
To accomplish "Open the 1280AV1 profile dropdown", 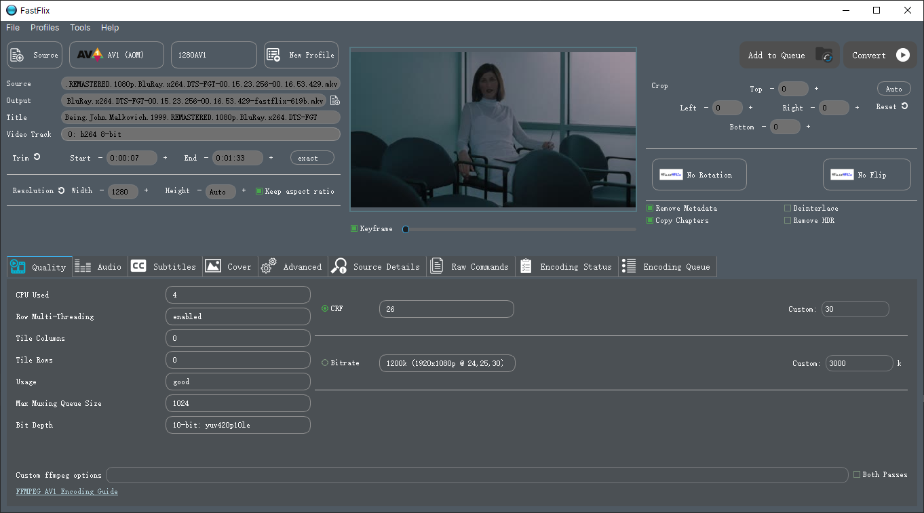I will pyautogui.click(x=214, y=55).
